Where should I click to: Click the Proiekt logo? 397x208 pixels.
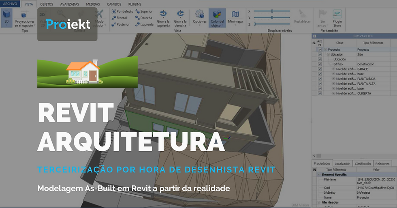tap(68, 24)
